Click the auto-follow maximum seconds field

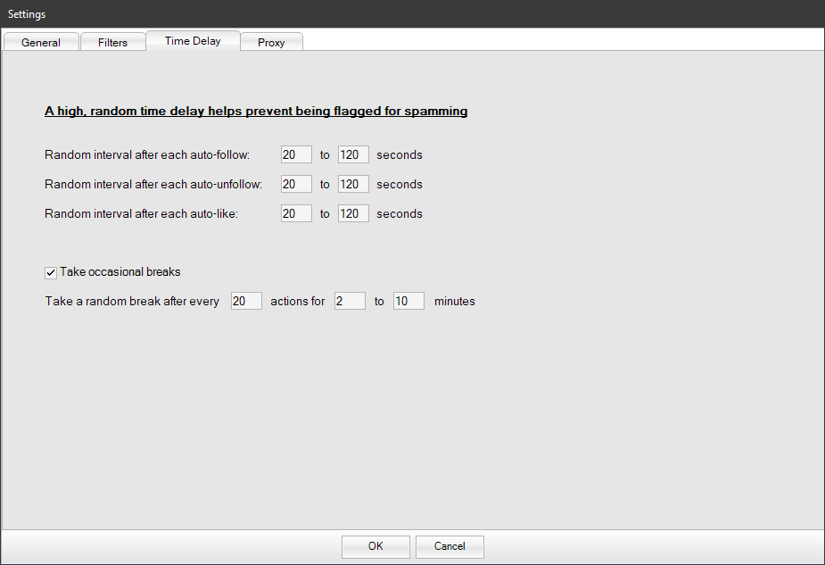353,154
